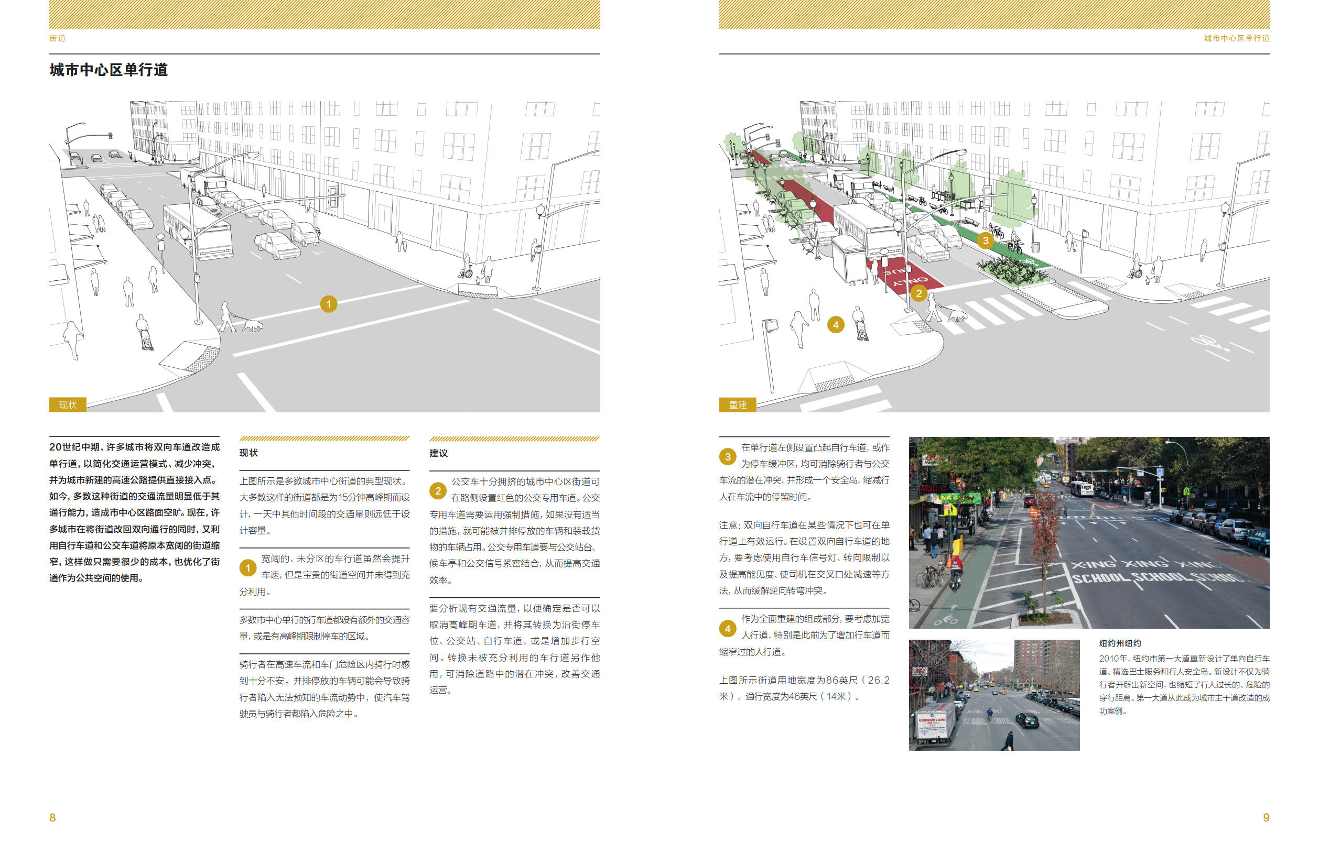Click page number 8 at bottom left
This screenshot has height=854, width=1319.
(x=52, y=817)
